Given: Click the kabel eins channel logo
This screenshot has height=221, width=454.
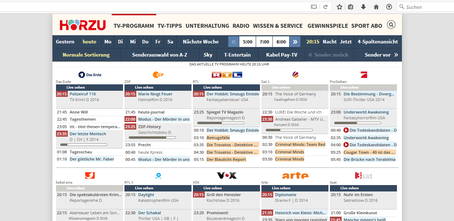Looking at the screenshot, I should pos(90,175).
